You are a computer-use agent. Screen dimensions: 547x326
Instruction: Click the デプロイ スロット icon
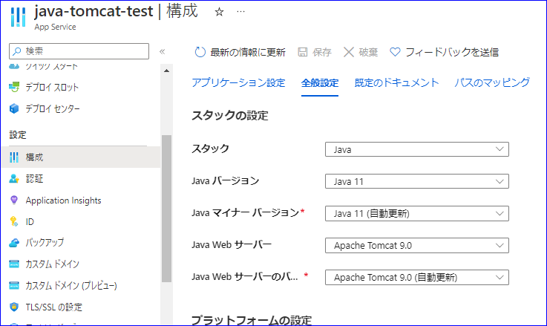[x=14, y=87]
